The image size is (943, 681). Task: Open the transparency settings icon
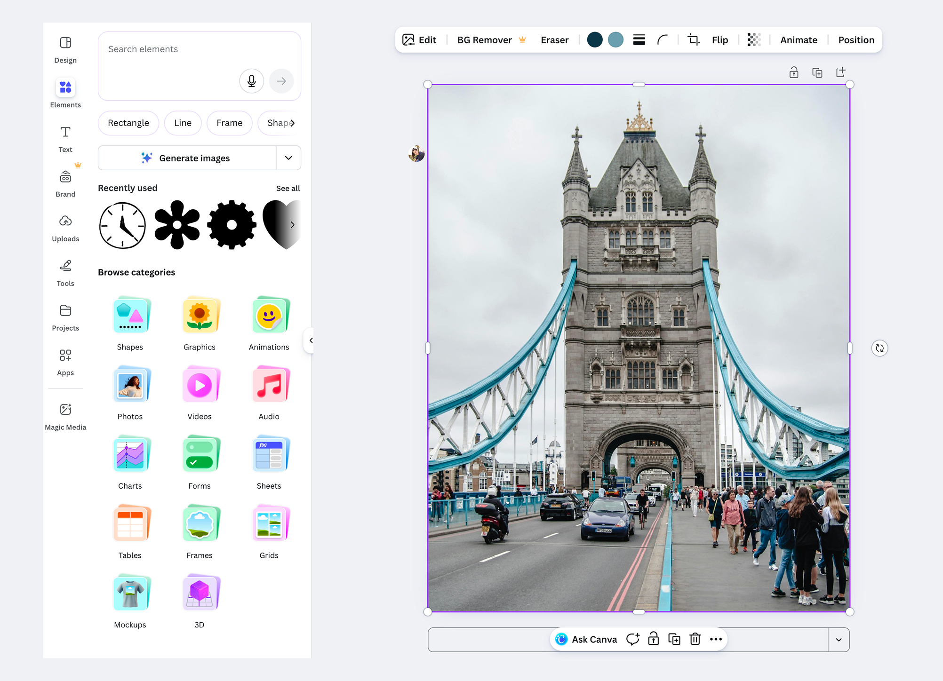click(x=754, y=40)
